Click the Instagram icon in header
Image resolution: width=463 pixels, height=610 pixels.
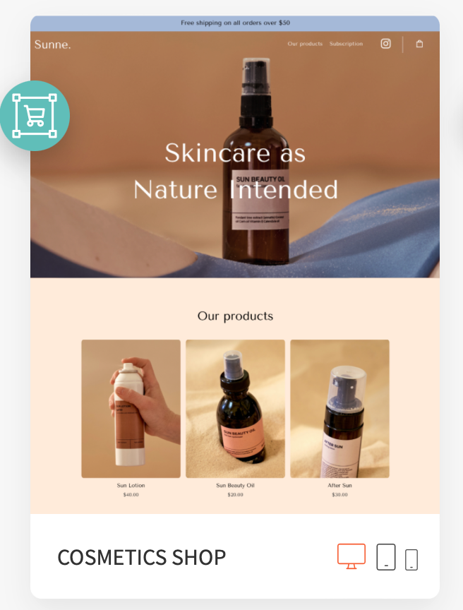[x=385, y=44]
